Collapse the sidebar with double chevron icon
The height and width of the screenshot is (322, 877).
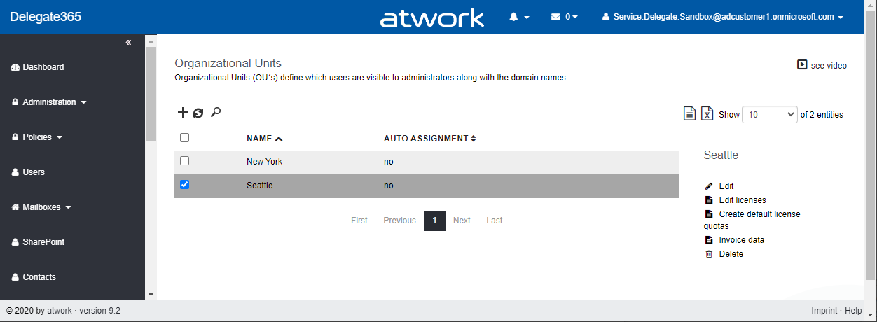[128, 43]
